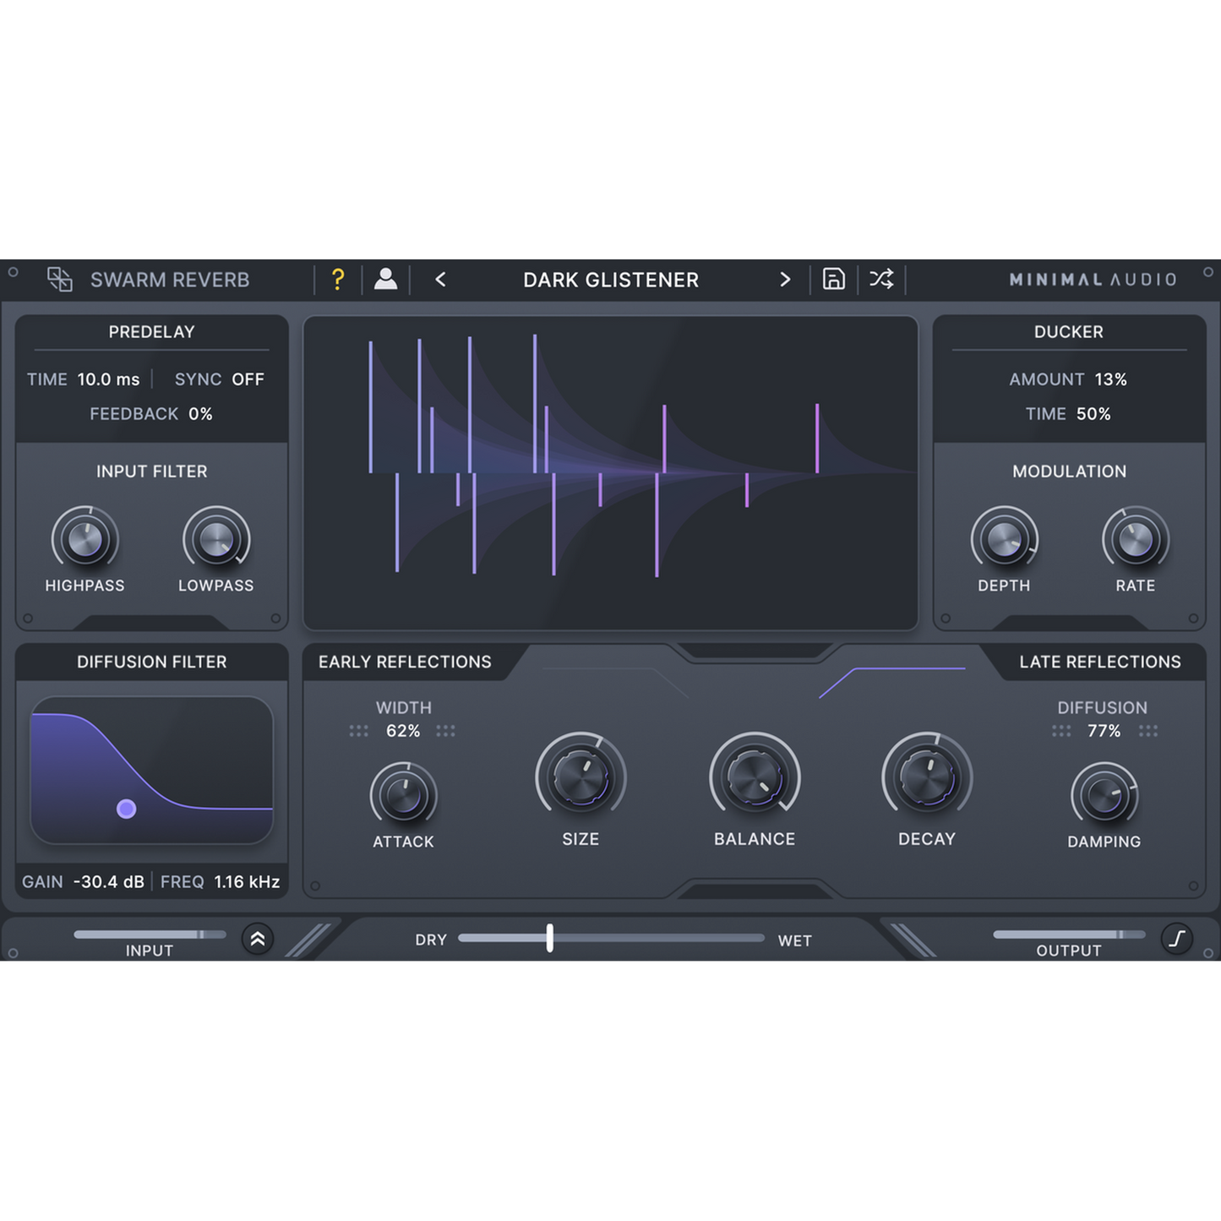Image resolution: width=1221 pixels, height=1221 pixels.
Task: Open the help panel via the question mark icon
Action: pos(337,279)
